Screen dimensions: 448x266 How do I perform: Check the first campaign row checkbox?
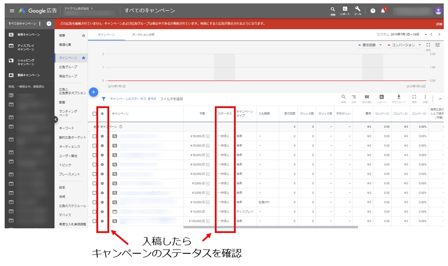click(95, 136)
